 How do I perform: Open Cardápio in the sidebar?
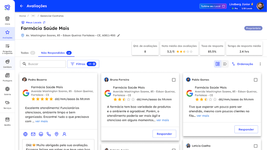pos(7,64)
